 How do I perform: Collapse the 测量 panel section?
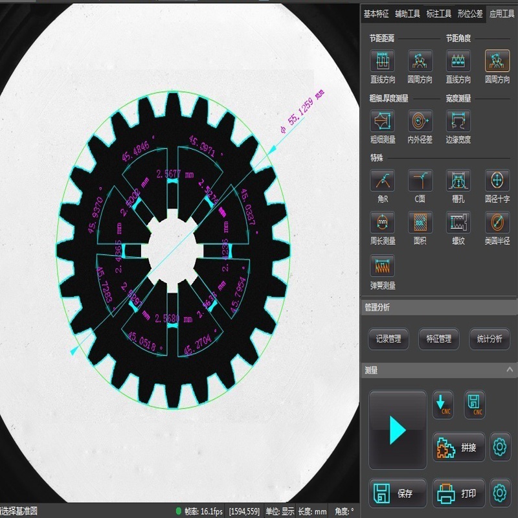(x=510, y=370)
